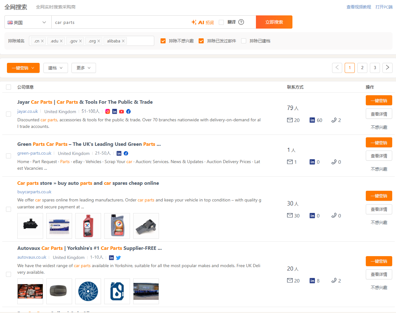Select all companies with header checkbox
Image resolution: width=396 pixels, height=313 pixels.
[x=8, y=87]
